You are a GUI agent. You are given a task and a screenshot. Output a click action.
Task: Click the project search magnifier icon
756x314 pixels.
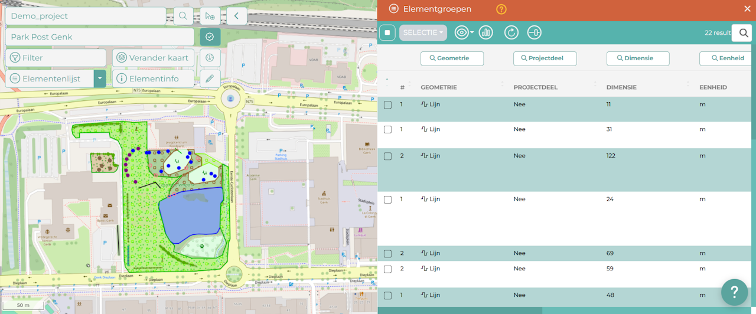coord(183,16)
